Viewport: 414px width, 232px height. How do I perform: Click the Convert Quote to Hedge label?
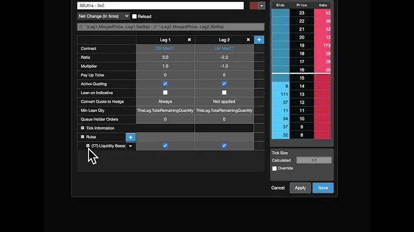click(x=102, y=102)
